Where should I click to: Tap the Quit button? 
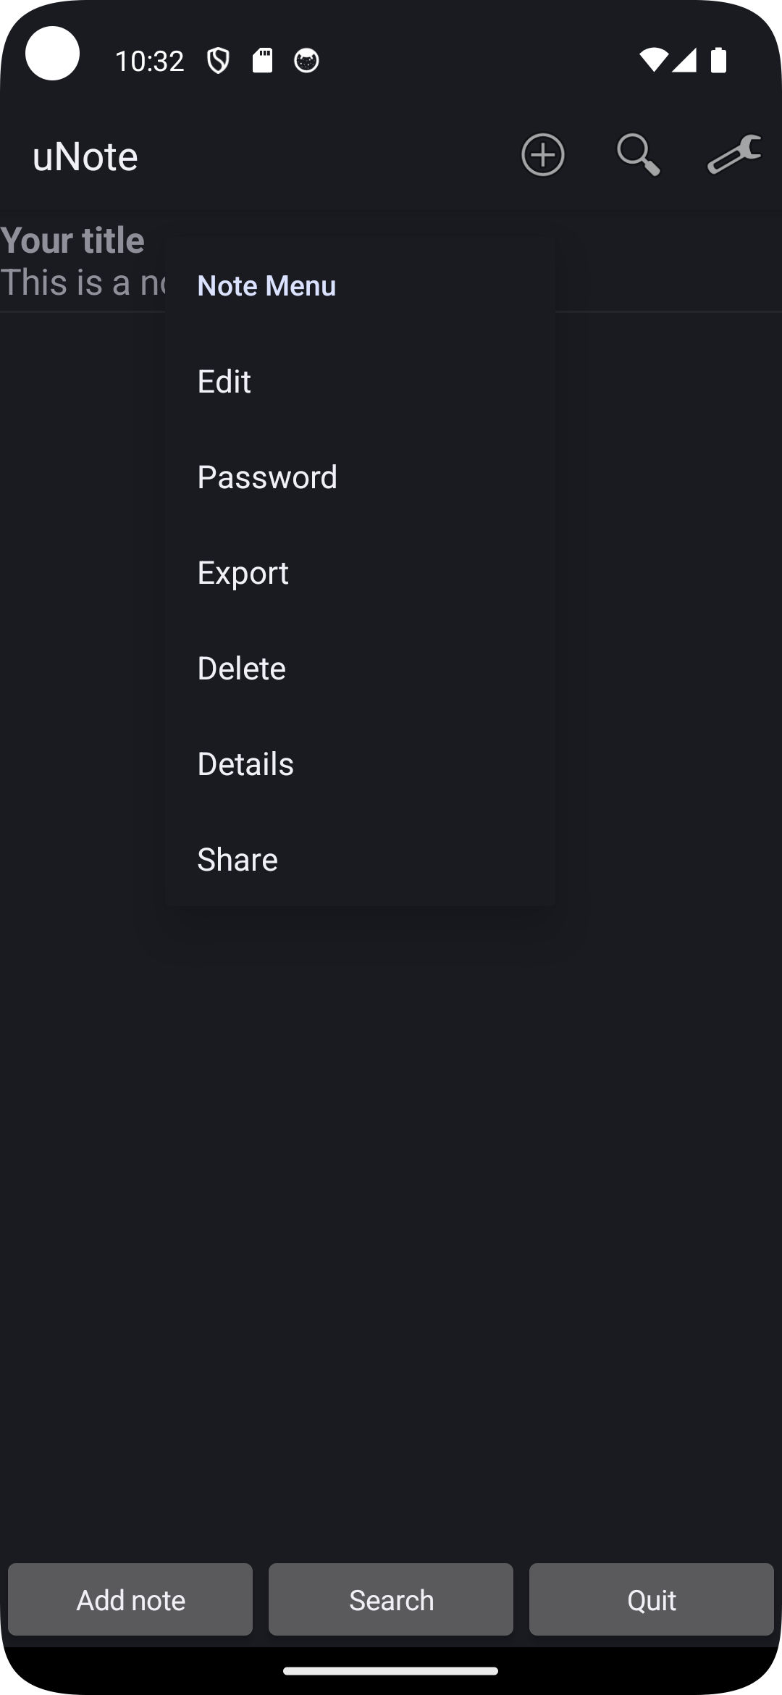click(x=651, y=1599)
